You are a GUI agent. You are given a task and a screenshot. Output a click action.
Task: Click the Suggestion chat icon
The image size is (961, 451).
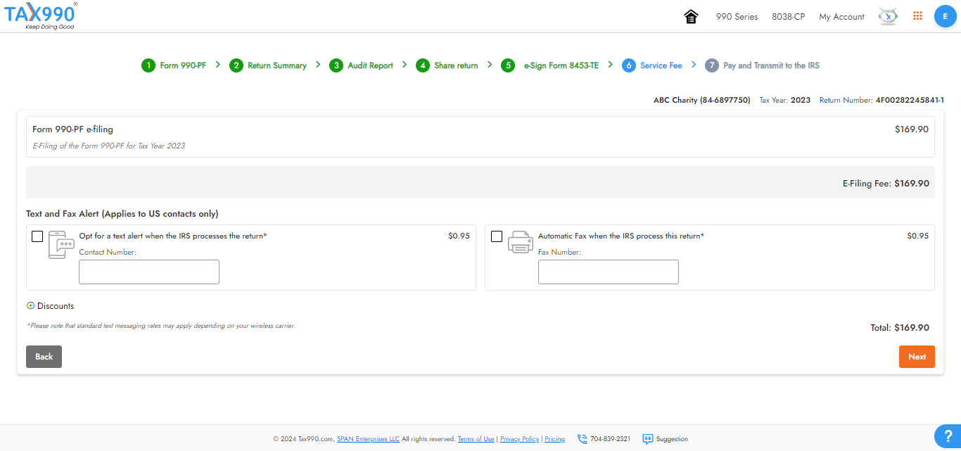tap(647, 439)
